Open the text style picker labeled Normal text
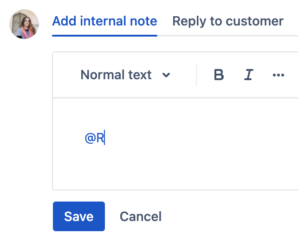298x240 pixels. [117, 75]
